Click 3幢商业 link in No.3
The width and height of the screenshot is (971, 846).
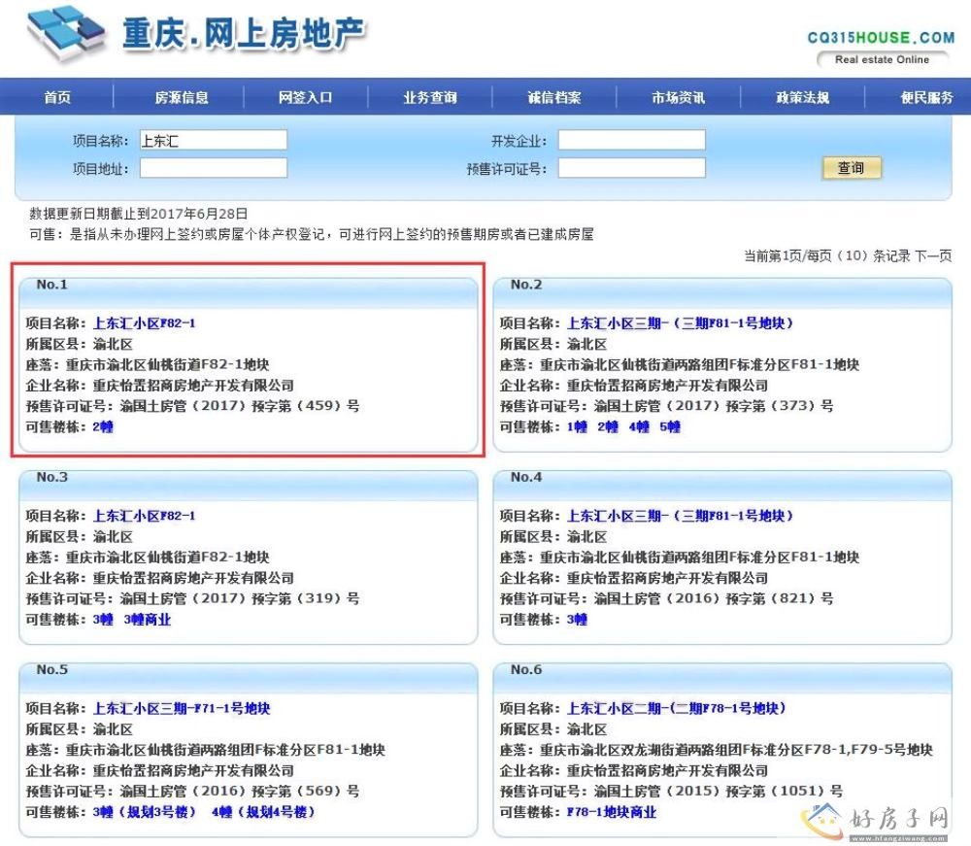pos(148,619)
